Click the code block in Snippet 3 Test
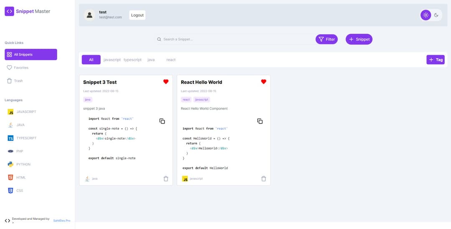The image size is (451, 229). tap(126, 138)
